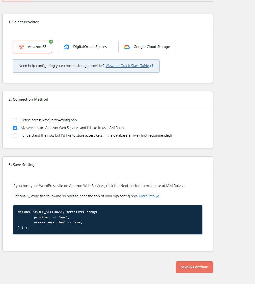This screenshot has height=284, width=255.
Task: Click the external-link icon after Quick Start Guide
Action: coord(152,66)
